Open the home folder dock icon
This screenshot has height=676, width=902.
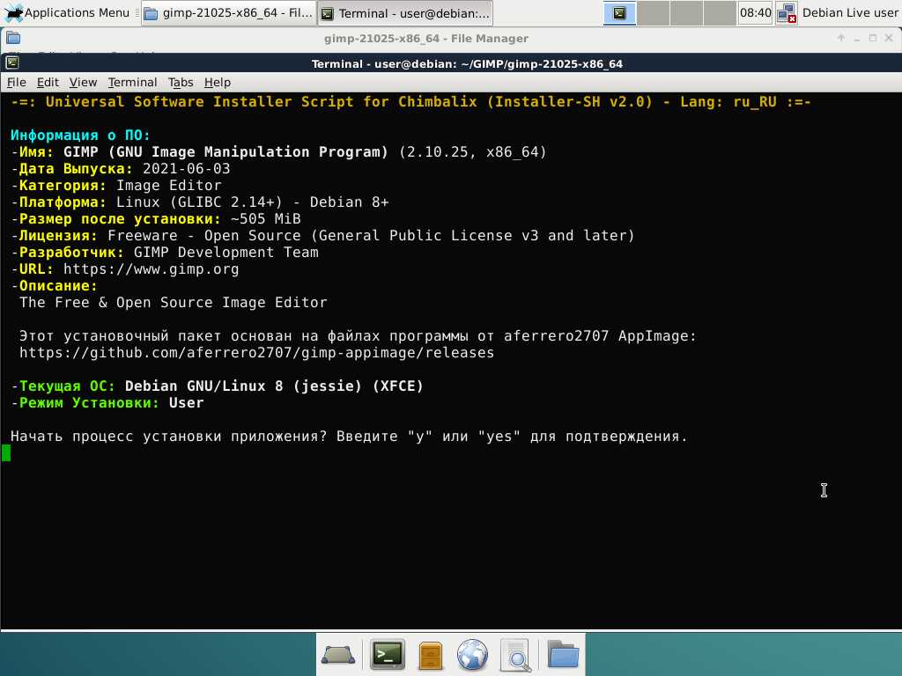[563, 654]
